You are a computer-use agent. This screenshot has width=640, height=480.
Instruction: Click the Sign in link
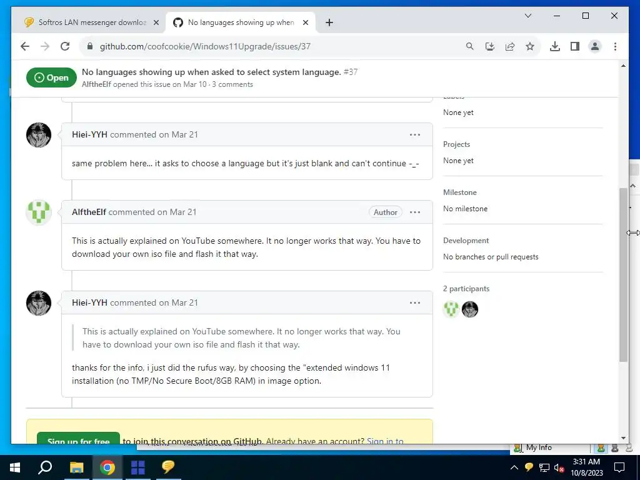384,441
